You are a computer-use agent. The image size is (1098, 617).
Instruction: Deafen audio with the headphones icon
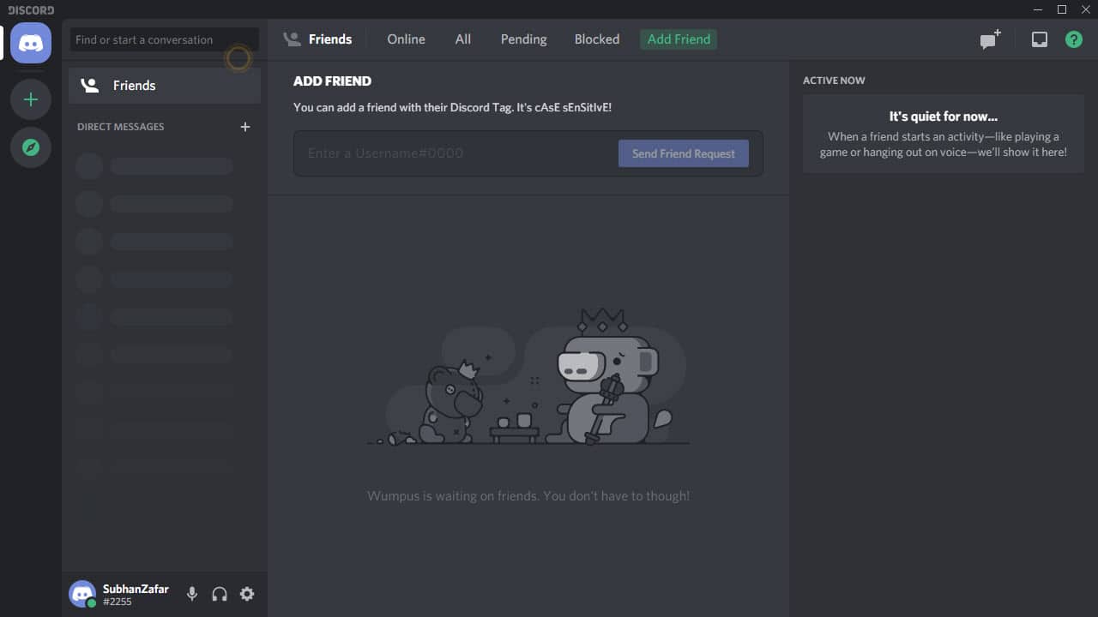[220, 593]
